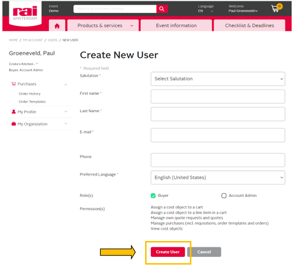The height and width of the screenshot is (267, 295).
Task: Go to USERS breadcrumb
Action: (53, 40)
